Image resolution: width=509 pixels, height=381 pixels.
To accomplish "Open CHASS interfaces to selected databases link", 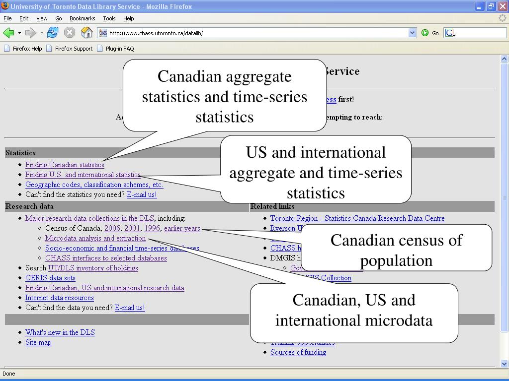I will coord(106,258).
